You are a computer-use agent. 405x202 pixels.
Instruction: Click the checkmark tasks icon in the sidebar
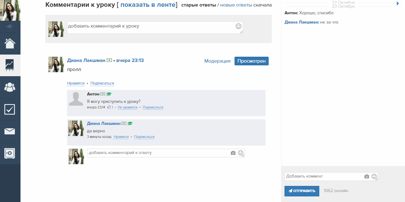coord(10,109)
